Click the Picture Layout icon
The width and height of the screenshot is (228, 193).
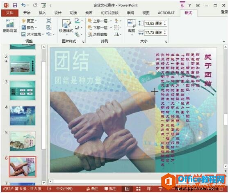[x=77, y=34]
